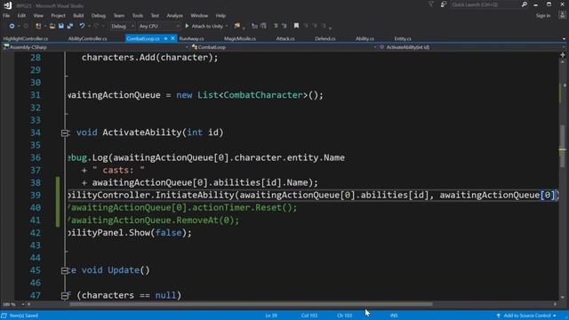This screenshot has width=569, height=320.
Task: Open the Tools menu
Action: (138, 16)
